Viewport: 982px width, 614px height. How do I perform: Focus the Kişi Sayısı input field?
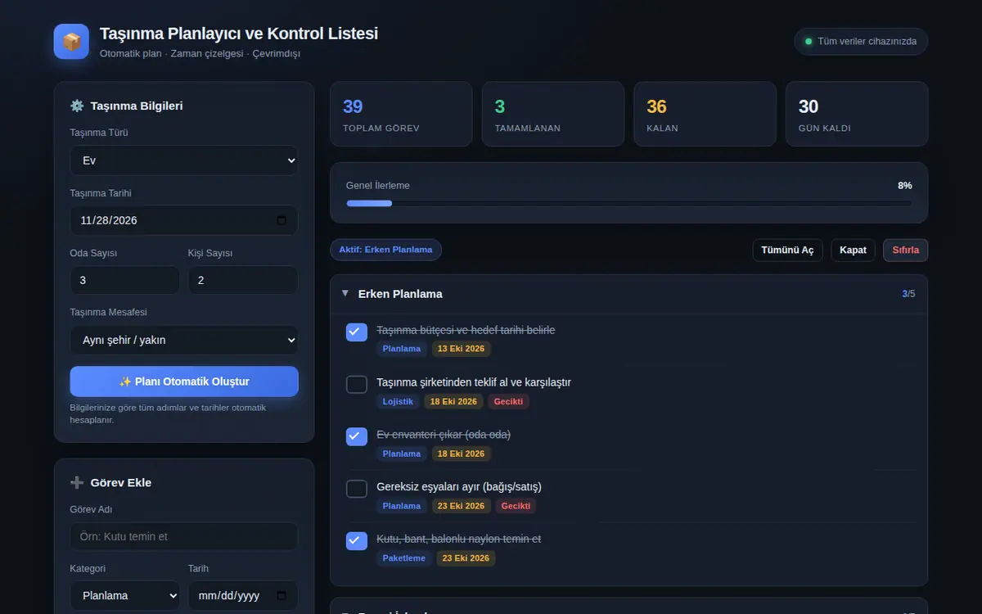click(x=243, y=280)
